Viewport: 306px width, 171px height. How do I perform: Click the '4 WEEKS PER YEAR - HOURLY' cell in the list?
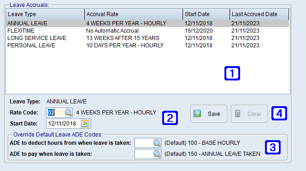click(x=126, y=23)
